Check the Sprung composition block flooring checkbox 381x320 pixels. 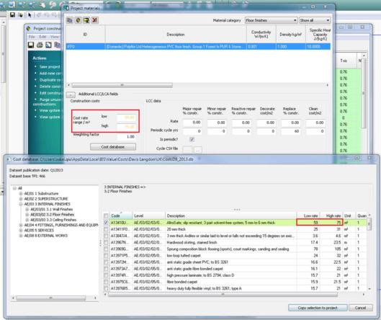(x=106, y=249)
